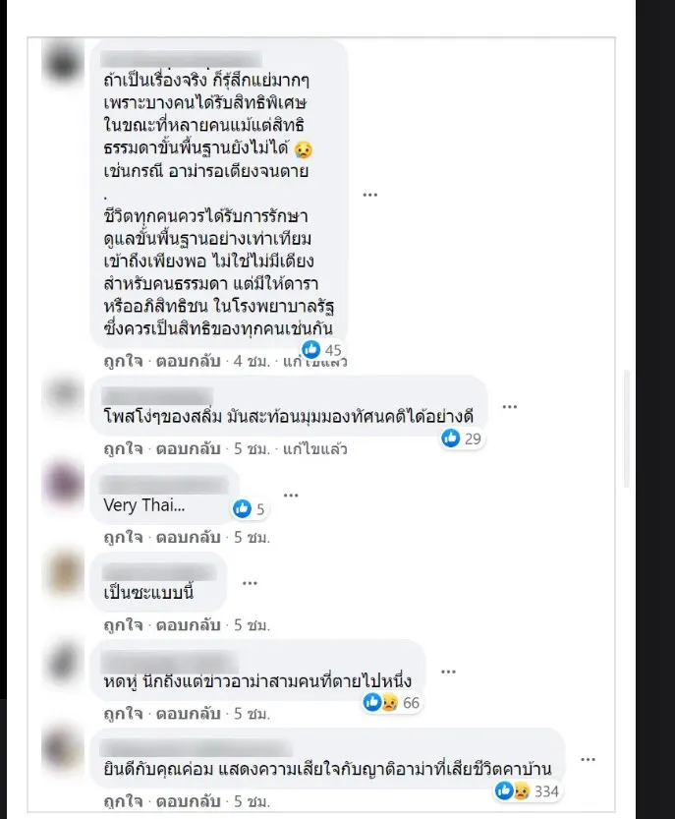Viewport: 675px width, 819px height.
Task: Click 'ถูกใจ' under the 'Very Thai...' comment
Action: point(123,537)
